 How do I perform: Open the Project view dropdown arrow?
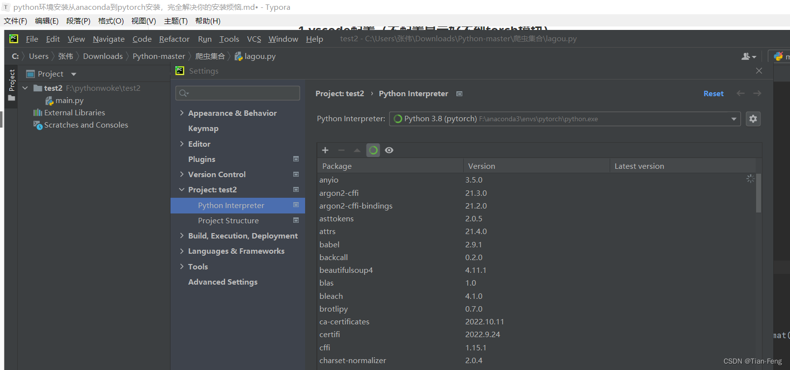pos(74,74)
